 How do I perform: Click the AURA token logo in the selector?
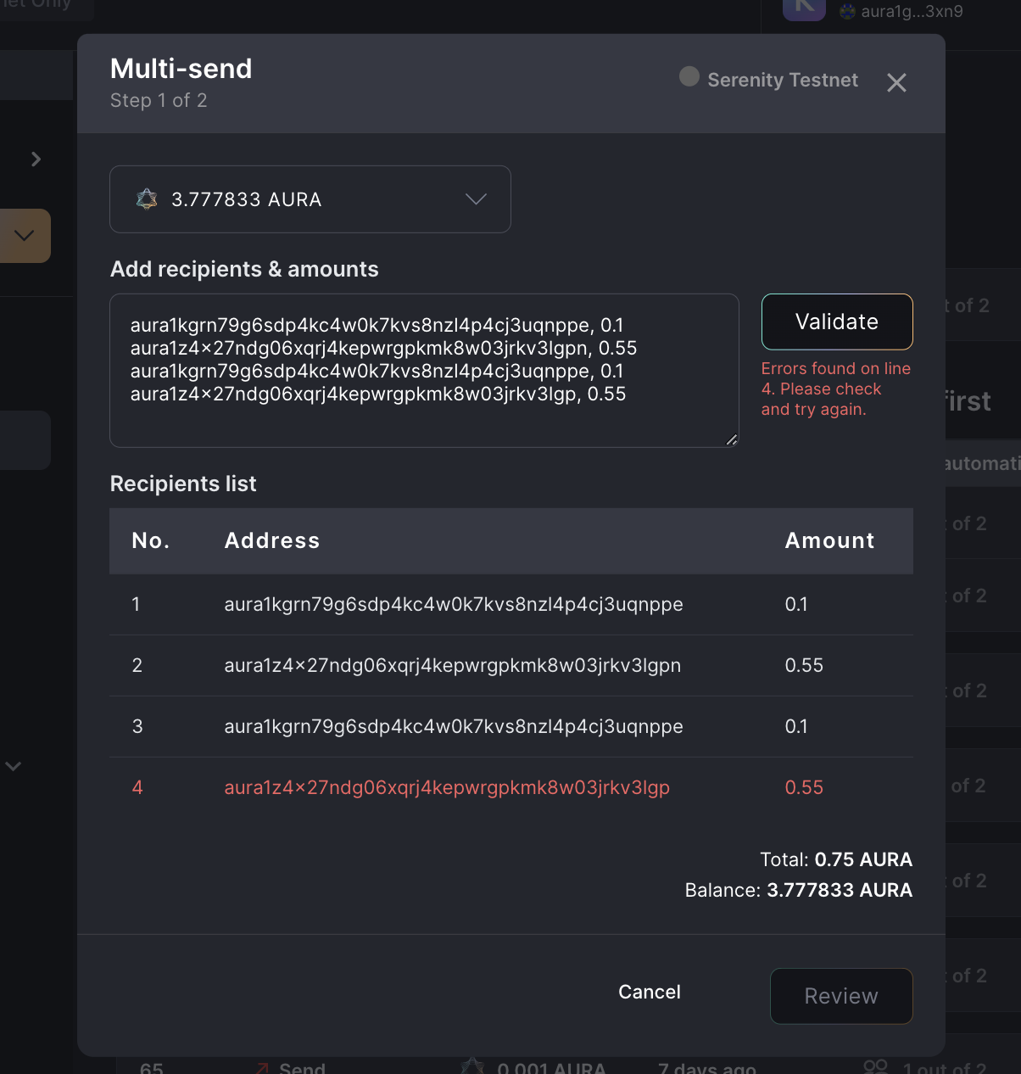(148, 199)
